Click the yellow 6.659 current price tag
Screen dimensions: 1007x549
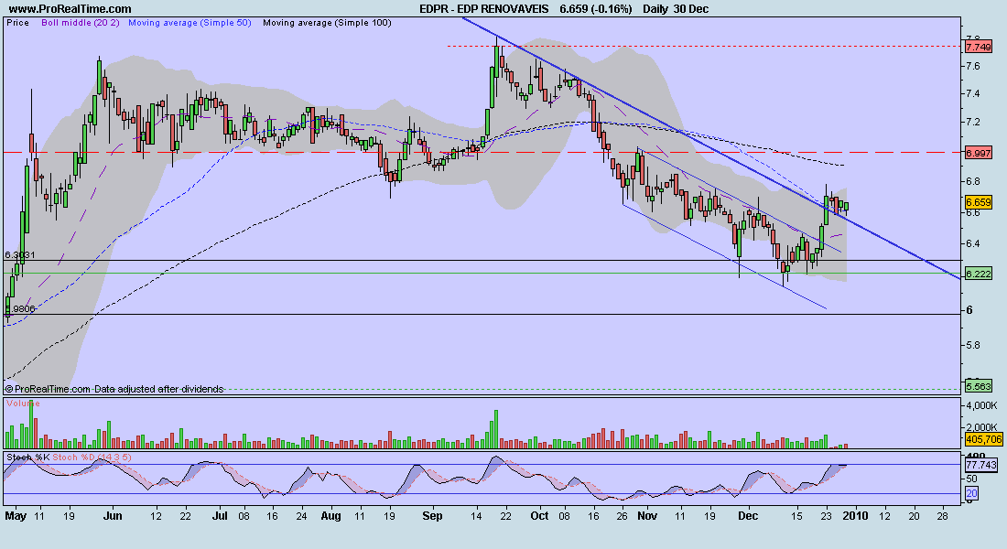(979, 202)
